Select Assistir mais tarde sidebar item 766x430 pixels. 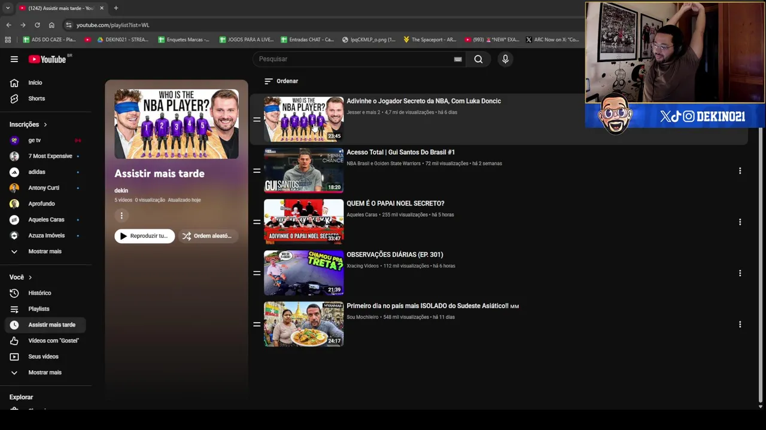click(x=45, y=325)
